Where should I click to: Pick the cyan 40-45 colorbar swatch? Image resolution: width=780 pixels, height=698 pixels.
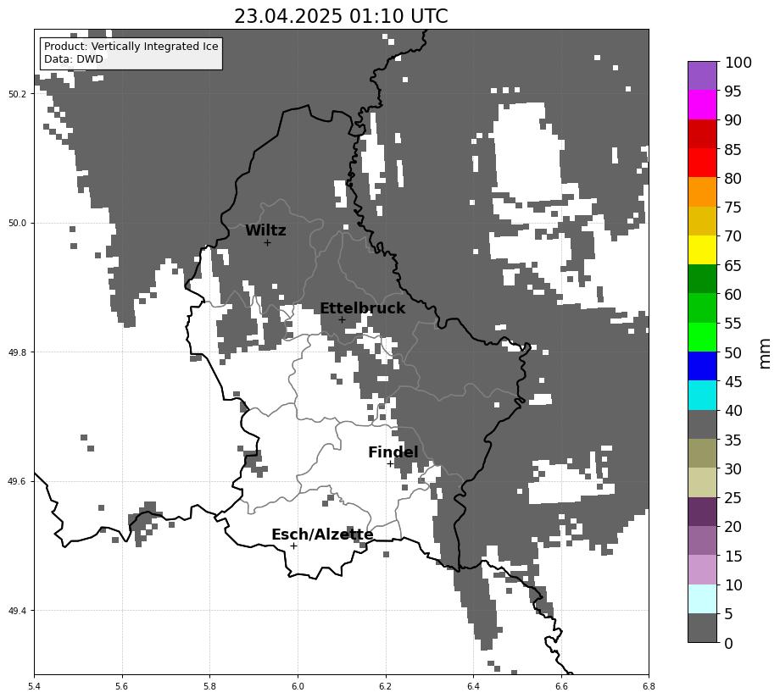point(702,395)
